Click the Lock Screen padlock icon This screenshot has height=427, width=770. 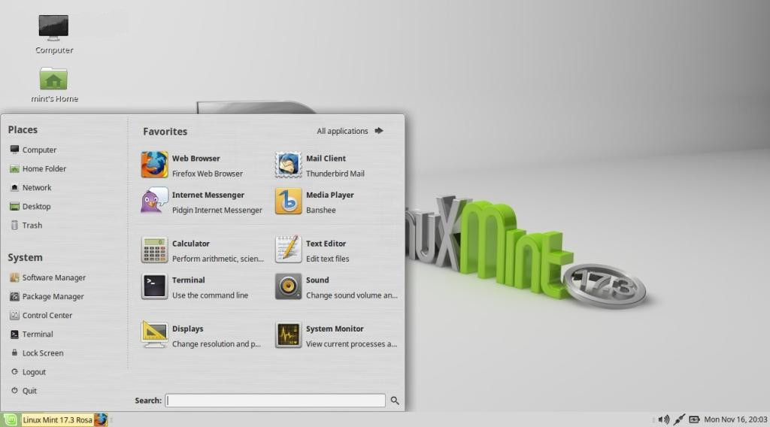pos(14,353)
